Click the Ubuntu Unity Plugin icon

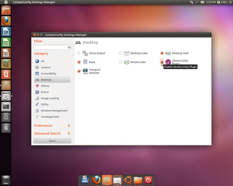(168, 62)
